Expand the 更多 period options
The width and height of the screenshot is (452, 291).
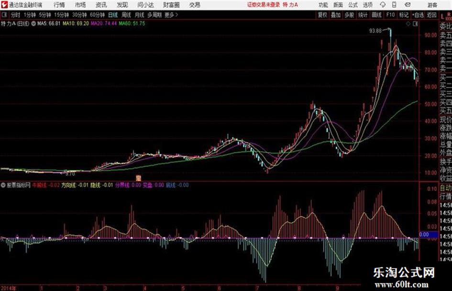171,15
